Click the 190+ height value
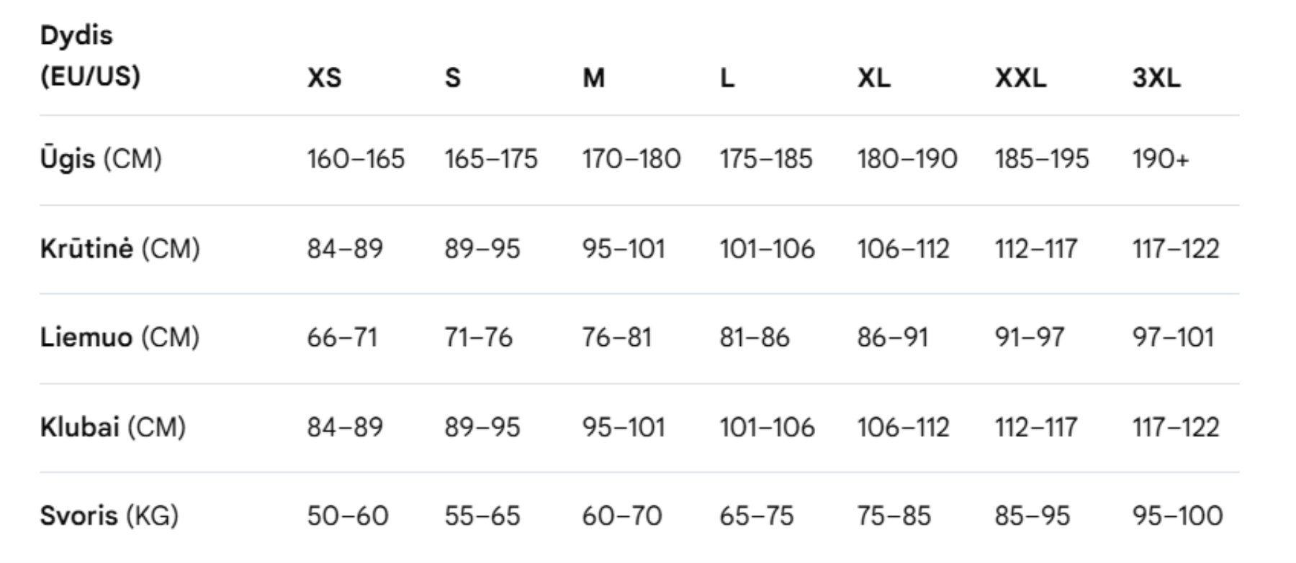 [1160, 158]
